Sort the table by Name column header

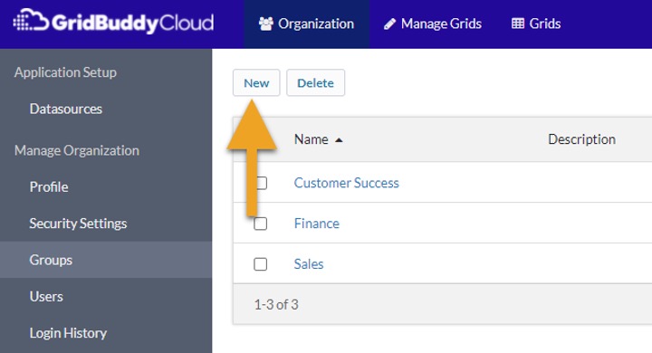311,139
